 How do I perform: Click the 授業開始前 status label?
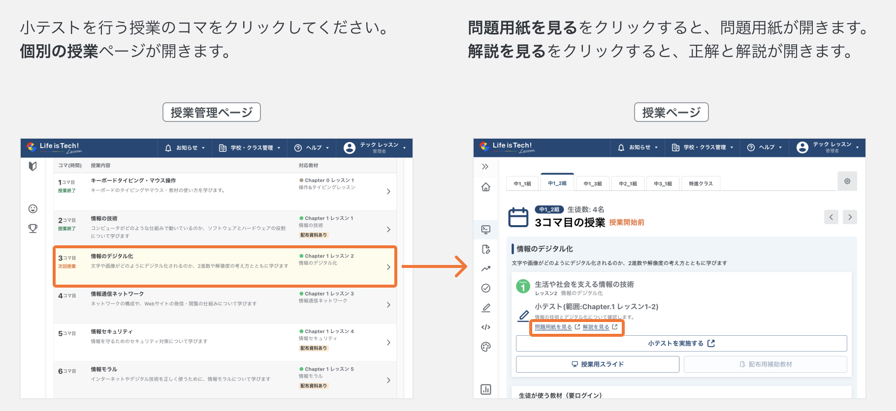coord(627,222)
